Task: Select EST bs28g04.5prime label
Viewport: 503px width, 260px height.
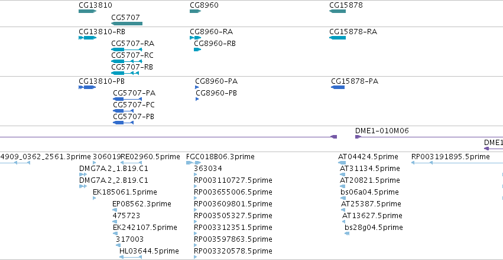Action: (374, 228)
